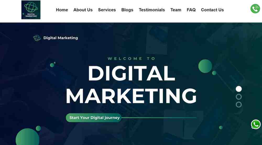
Task: Select the third slide indicator dot
Action: (239, 105)
